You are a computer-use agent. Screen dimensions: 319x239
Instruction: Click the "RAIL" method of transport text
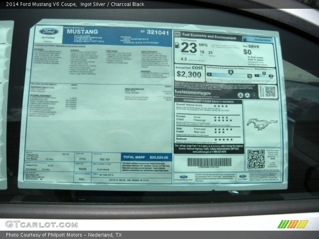click(82, 179)
